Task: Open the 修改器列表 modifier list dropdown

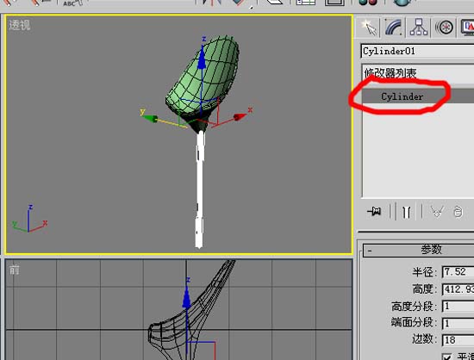Action: click(x=418, y=73)
